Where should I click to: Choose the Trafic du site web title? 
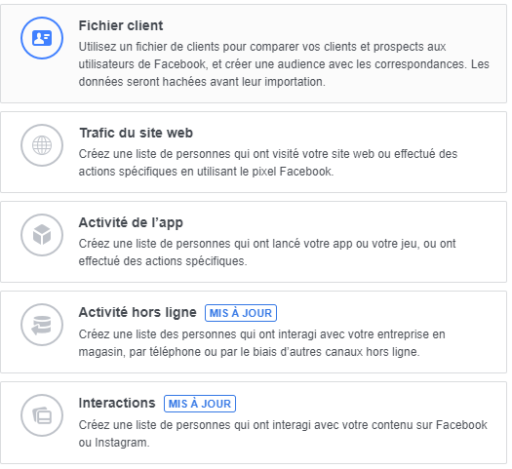pyautogui.click(x=136, y=133)
